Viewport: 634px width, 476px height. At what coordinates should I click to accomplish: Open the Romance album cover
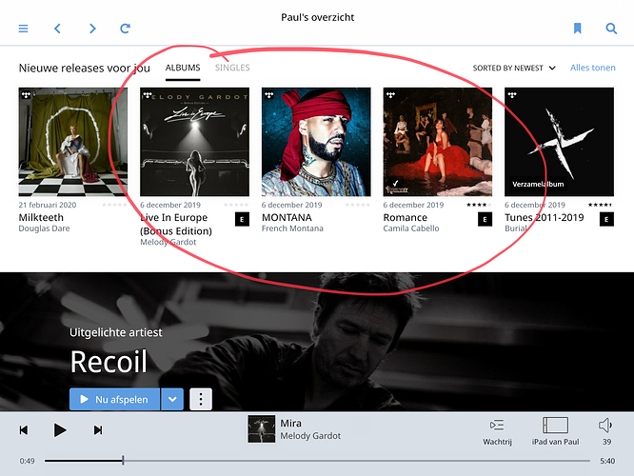[438, 142]
